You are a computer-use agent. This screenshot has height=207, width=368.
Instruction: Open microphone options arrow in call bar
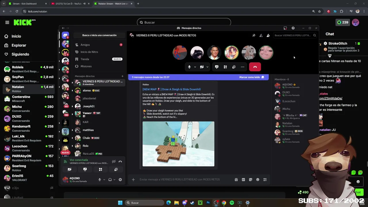[195, 67]
